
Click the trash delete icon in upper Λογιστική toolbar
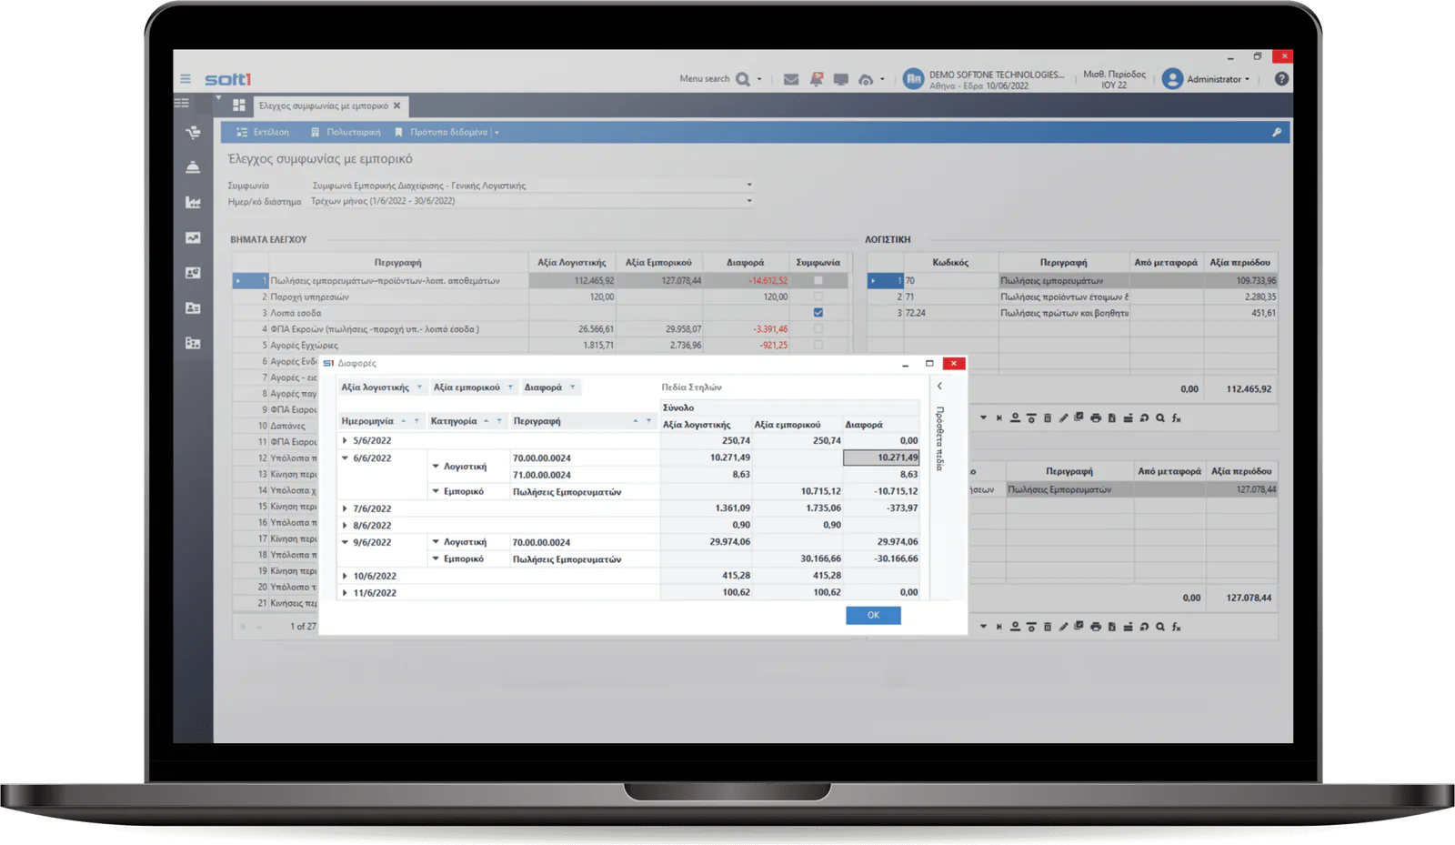[x=1048, y=418]
